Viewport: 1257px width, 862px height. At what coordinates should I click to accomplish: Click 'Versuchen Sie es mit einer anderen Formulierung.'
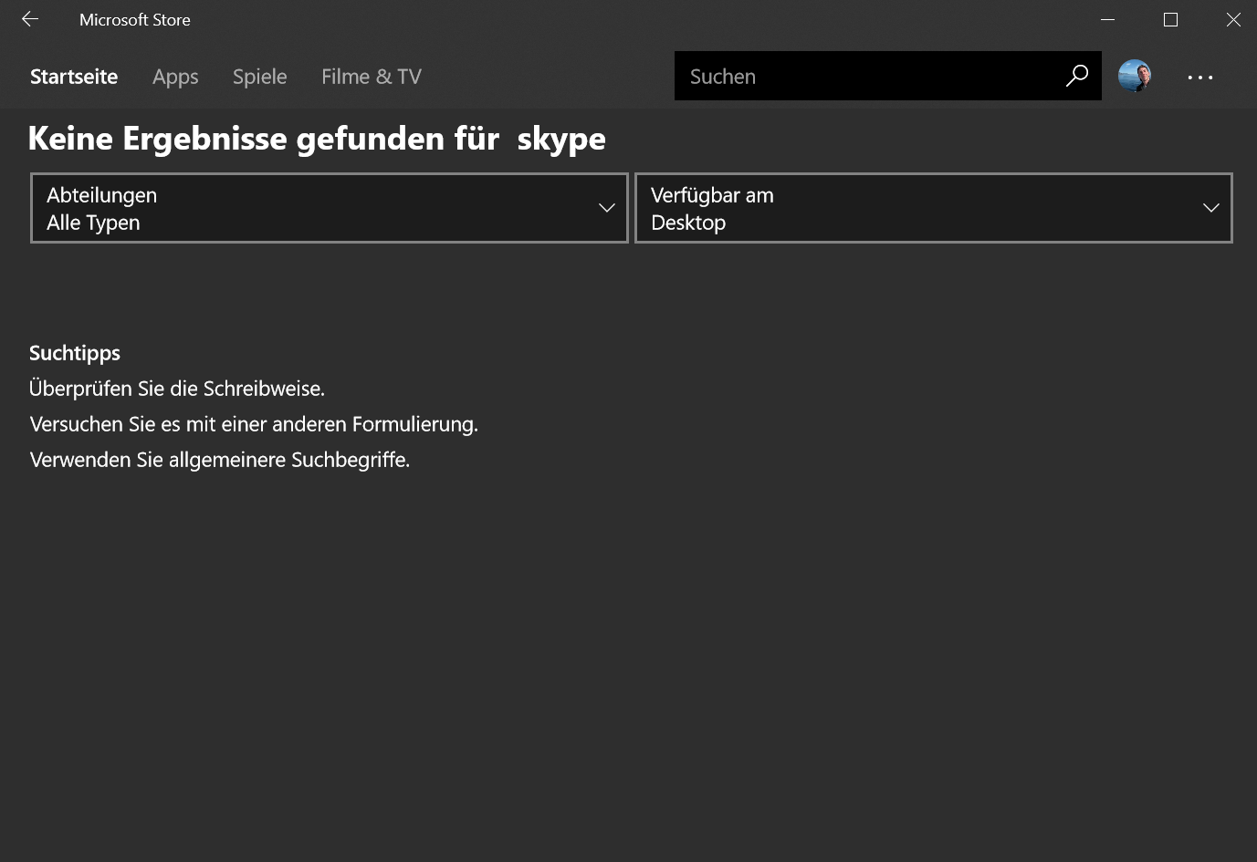(x=254, y=424)
